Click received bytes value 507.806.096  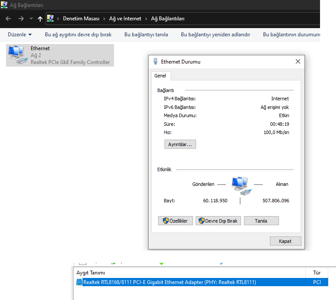(x=276, y=201)
